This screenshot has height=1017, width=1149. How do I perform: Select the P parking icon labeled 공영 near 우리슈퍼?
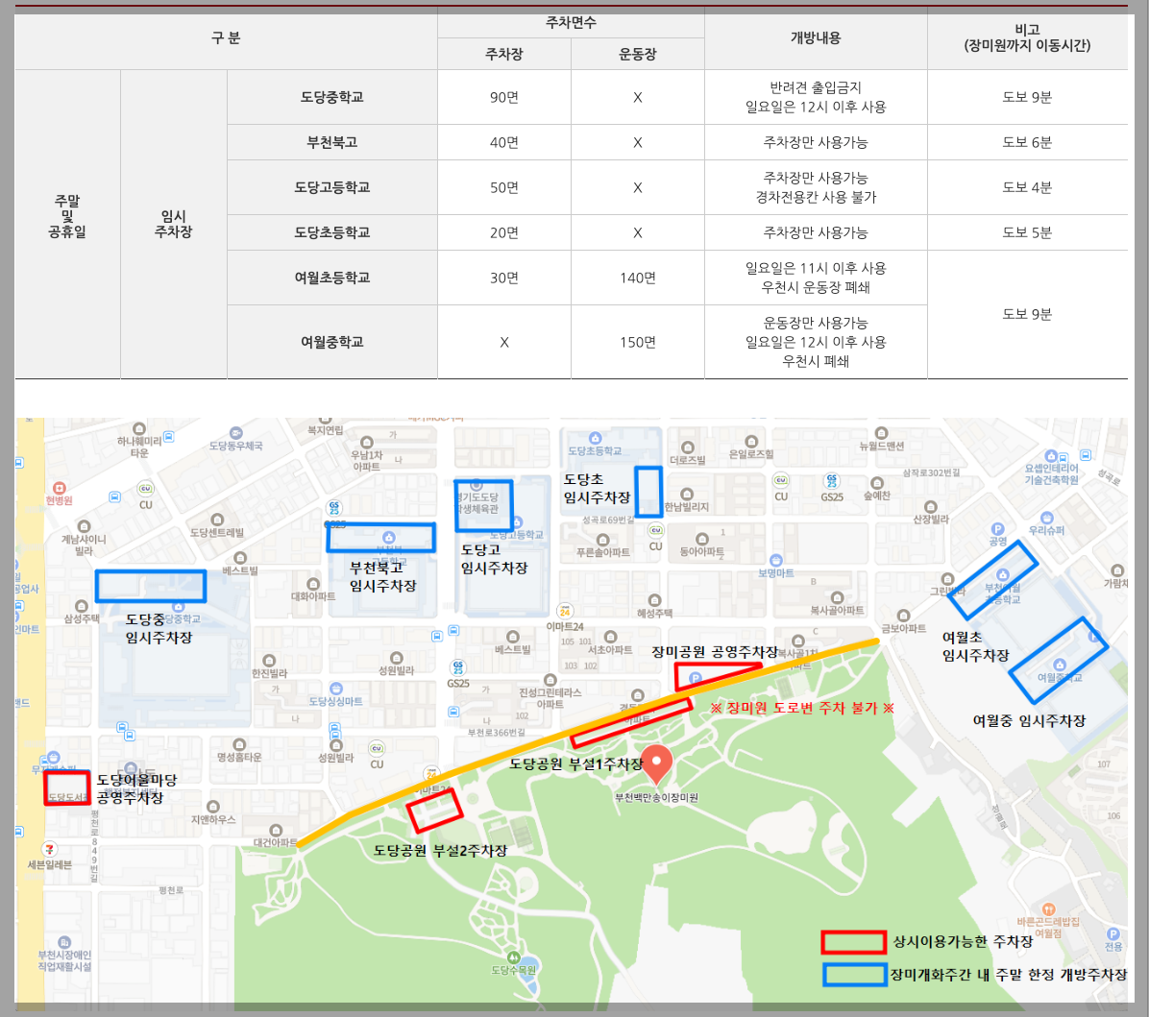pyautogui.click(x=997, y=530)
